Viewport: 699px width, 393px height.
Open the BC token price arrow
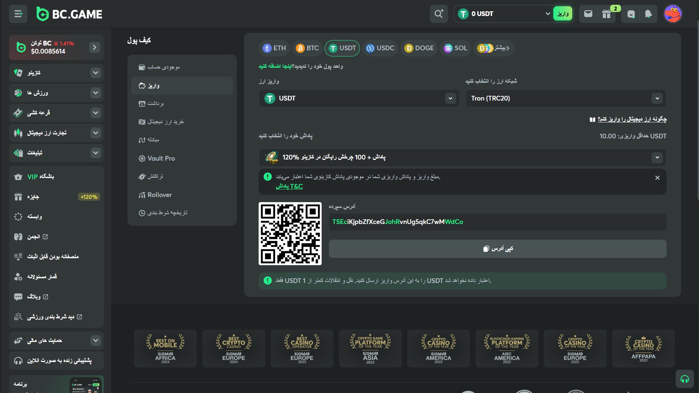95,47
